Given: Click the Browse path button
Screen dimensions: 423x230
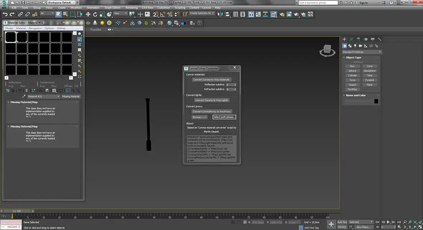Looking at the screenshot, I should [199, 117].
